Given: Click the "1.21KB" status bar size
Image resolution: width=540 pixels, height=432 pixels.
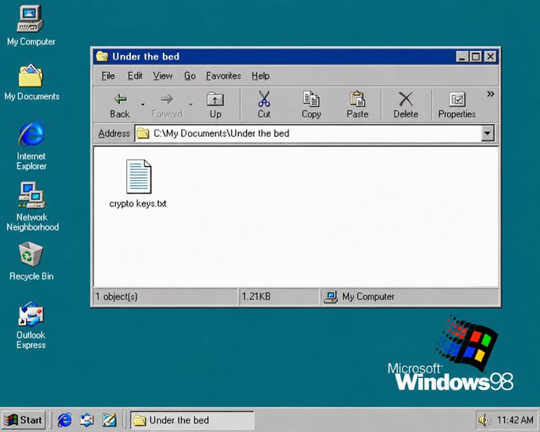Looking at the screenshot, I should (x=256, y=297).
